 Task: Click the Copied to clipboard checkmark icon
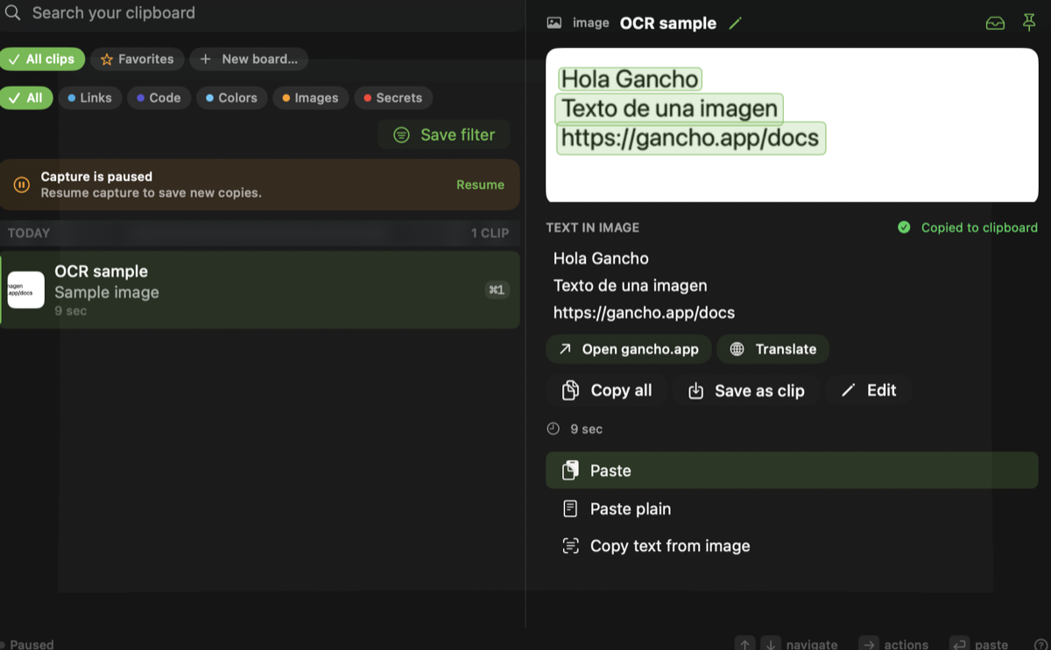(x=904, y=227)
